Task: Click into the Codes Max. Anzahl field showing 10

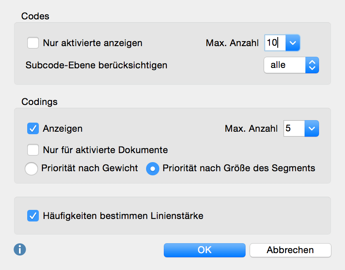Action: click(x=275, y=43)
